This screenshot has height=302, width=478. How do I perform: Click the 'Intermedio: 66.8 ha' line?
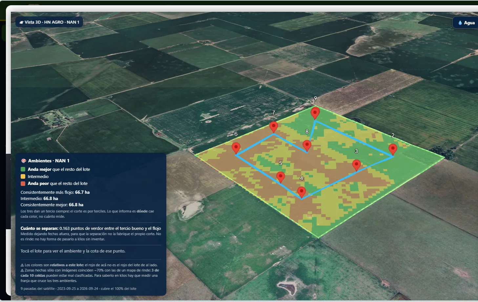click(39, 198)
